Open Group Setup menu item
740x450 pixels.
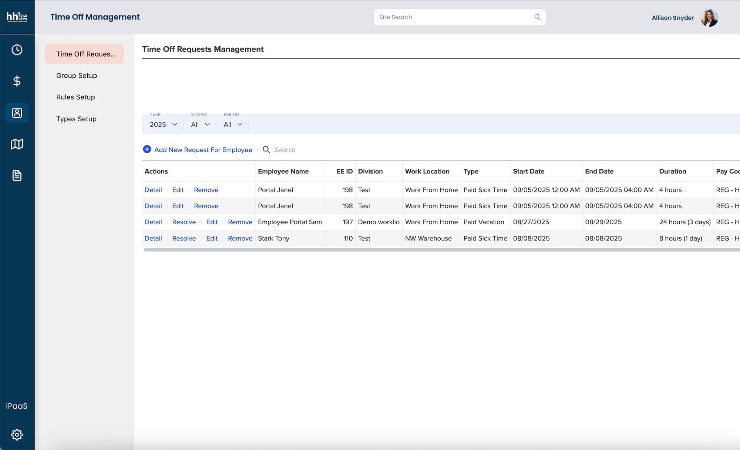[x=77, y=75]
